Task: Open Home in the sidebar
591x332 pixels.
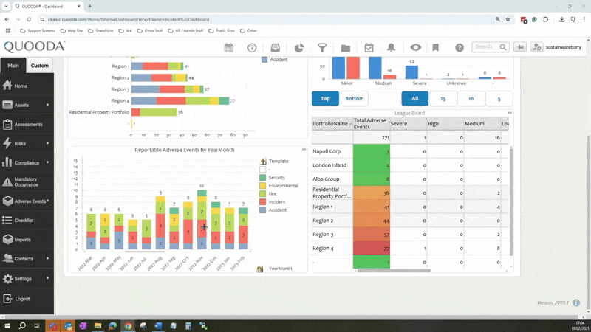Action: (x=27, y=86)
